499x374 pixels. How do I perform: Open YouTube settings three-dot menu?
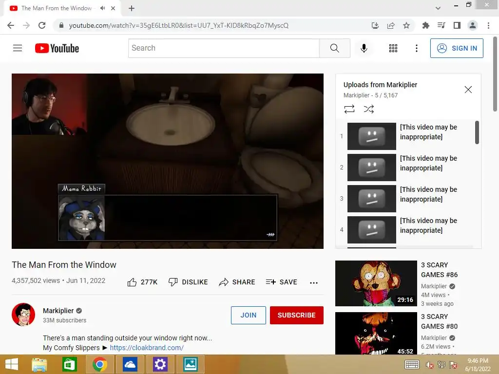(x=416, y=48)
